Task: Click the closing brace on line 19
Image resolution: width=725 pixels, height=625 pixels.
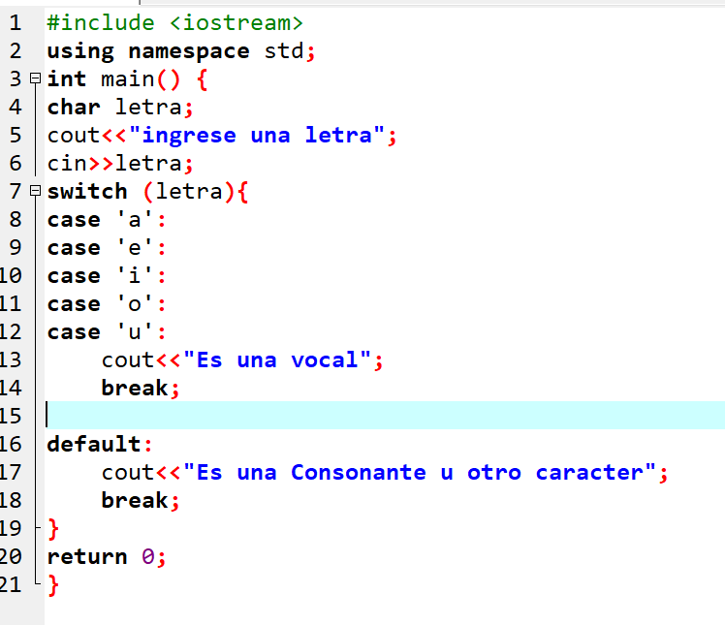Action: point(53,529)
